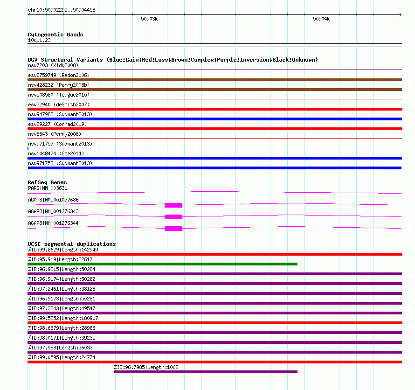Click the %ID:99.5252|Length:180907 duplication label
The width and height of the screenshot is (415, 390).
63,318
